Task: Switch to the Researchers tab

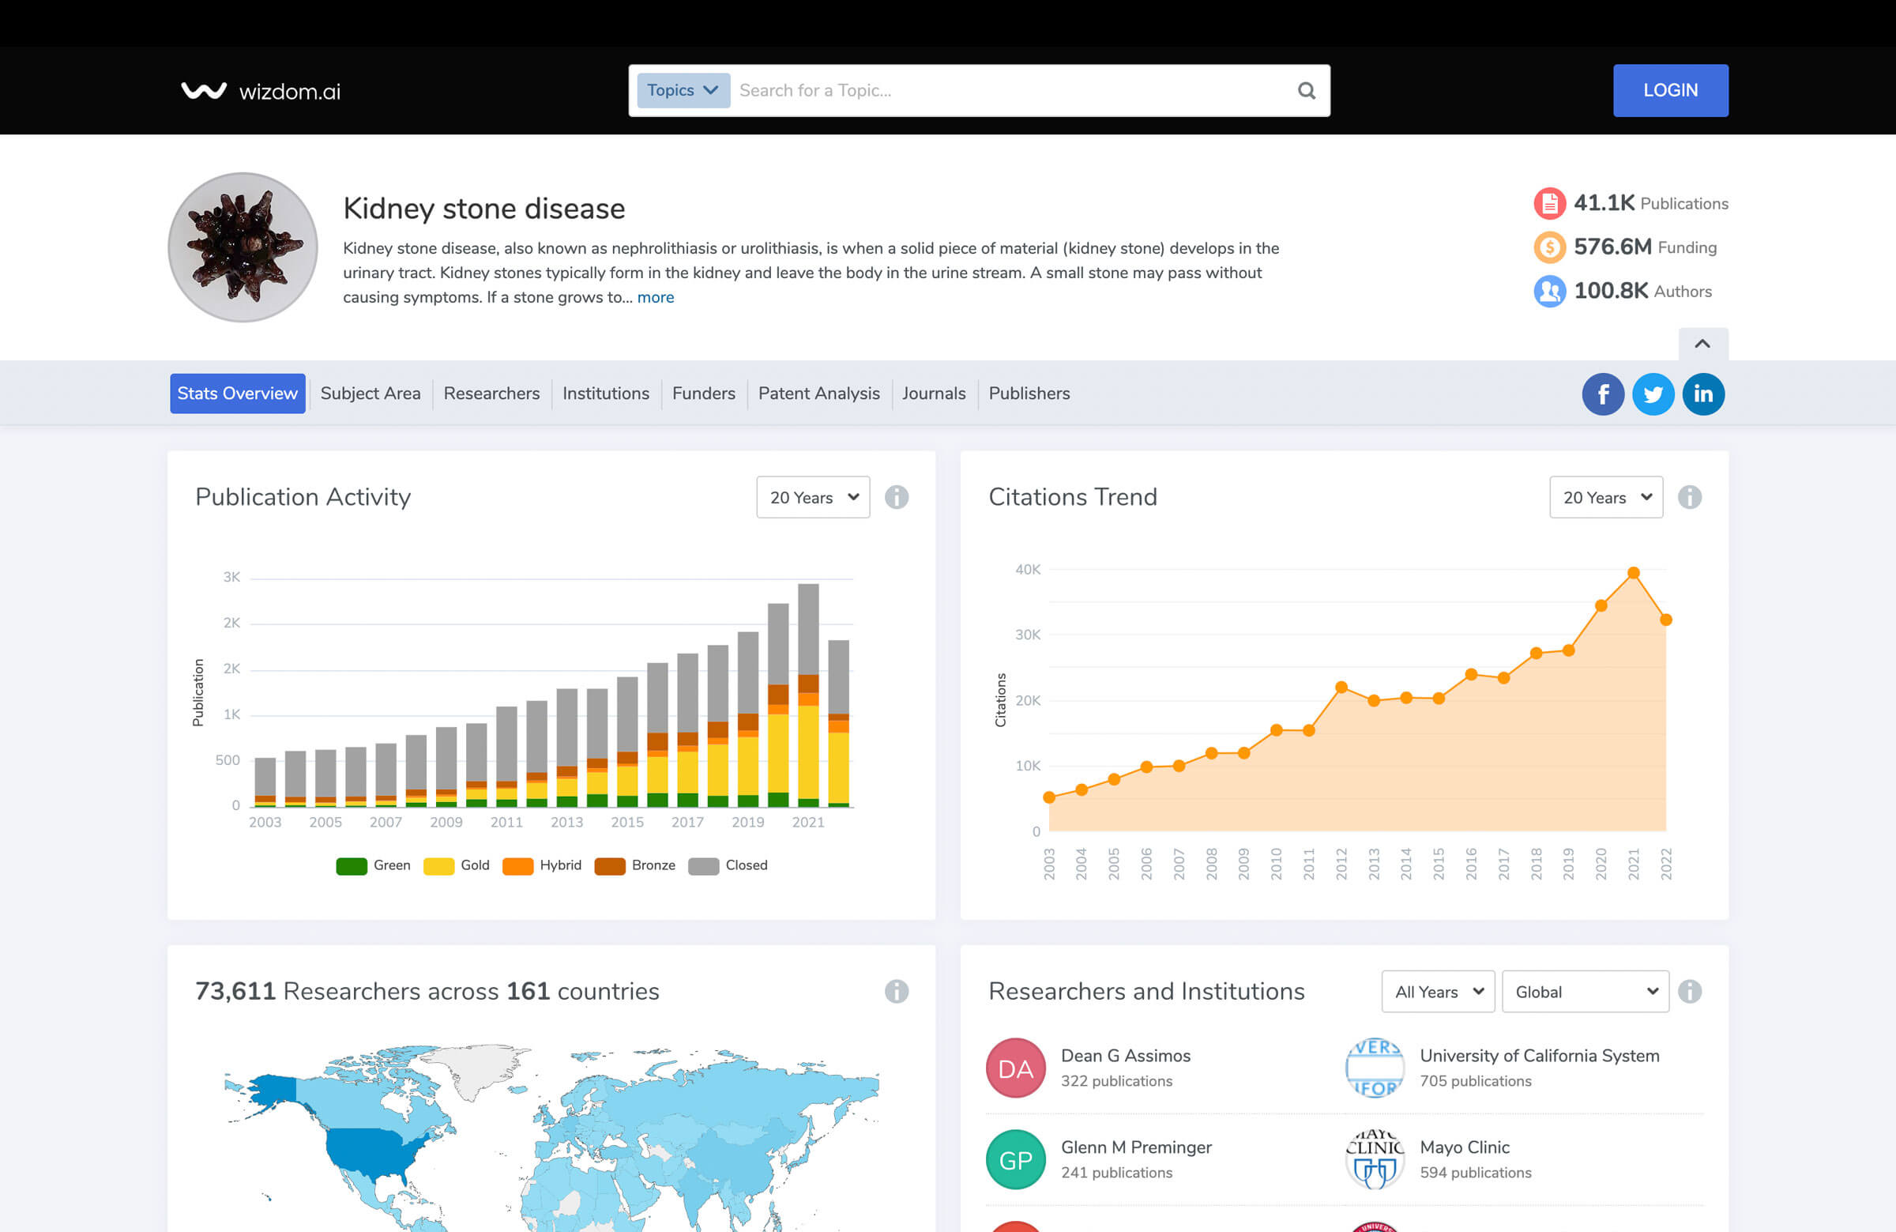Action: 491,394
